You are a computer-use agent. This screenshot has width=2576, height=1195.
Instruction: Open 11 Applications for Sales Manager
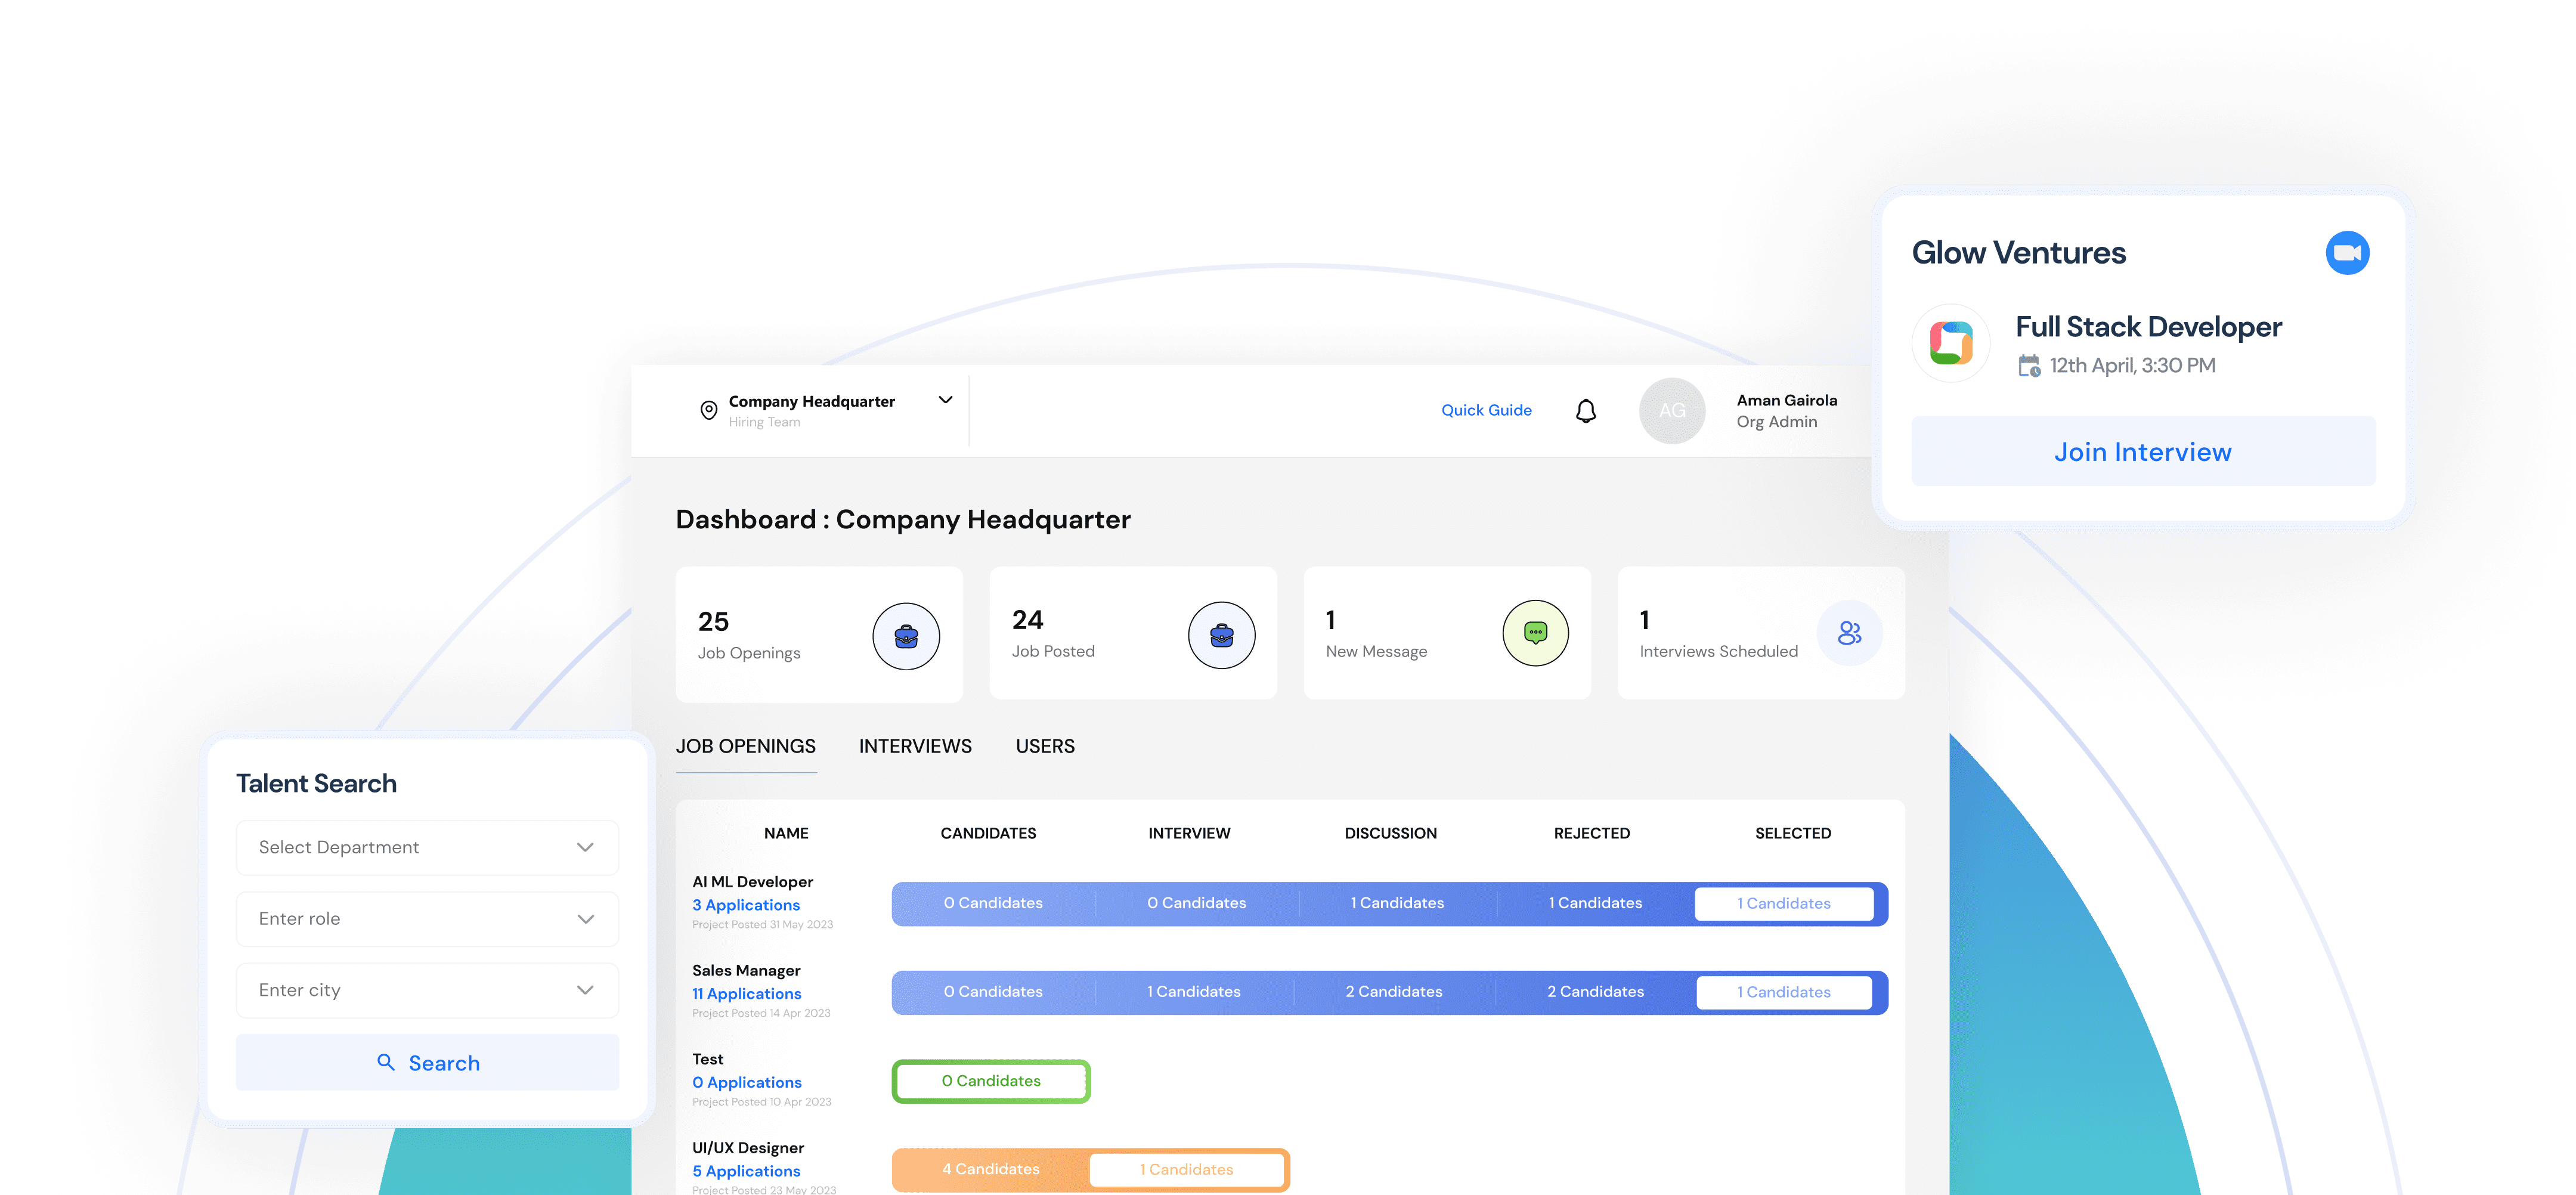pos(747,994)
